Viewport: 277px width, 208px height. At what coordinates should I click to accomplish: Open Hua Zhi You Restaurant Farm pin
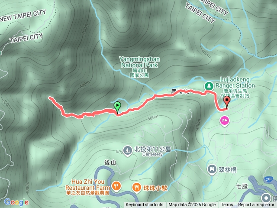click(x=116, y=186)
